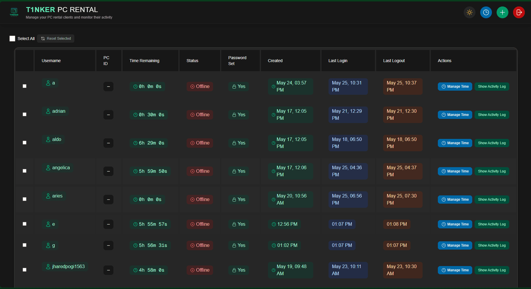Show Activity Log for user e

[x=492, y=224]
